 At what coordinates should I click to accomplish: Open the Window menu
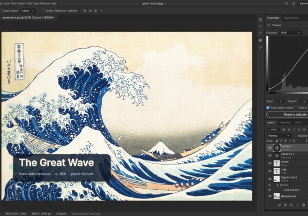coord(44,4)
